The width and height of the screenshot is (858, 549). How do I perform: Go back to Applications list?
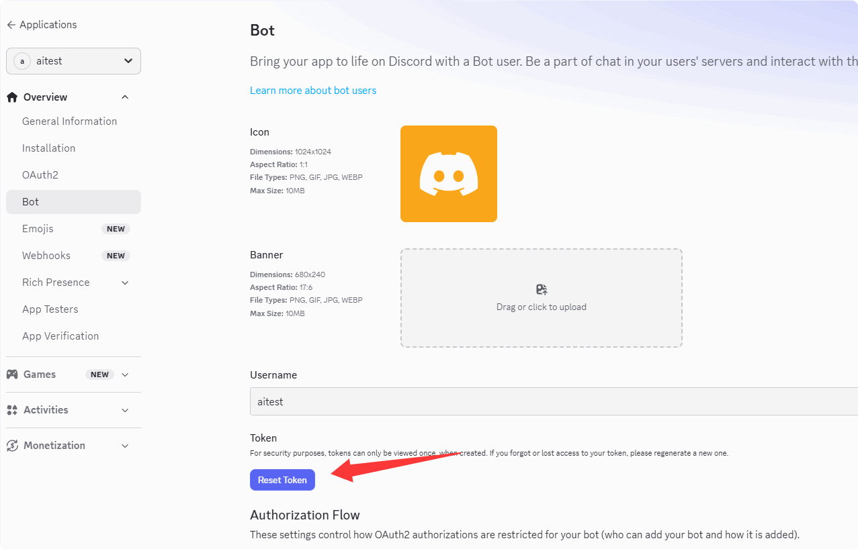click(x=42, y=25)
